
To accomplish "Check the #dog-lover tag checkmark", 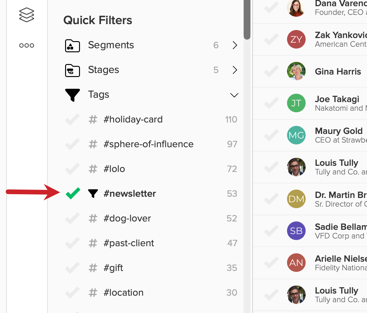I will (73, 218).
